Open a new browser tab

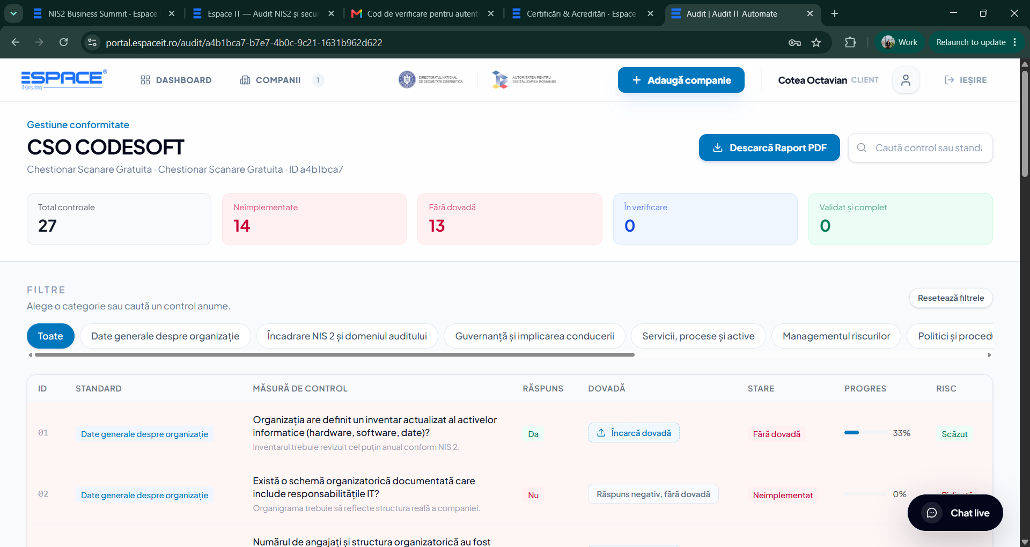click(x=835, y=13)
